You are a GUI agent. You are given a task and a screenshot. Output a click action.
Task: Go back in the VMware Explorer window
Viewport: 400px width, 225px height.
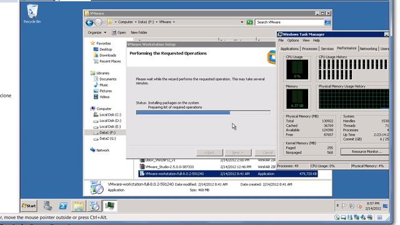click(89, 22)
